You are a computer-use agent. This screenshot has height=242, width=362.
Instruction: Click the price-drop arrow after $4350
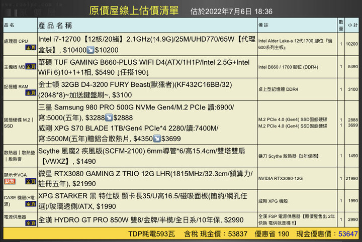[157, 139]
